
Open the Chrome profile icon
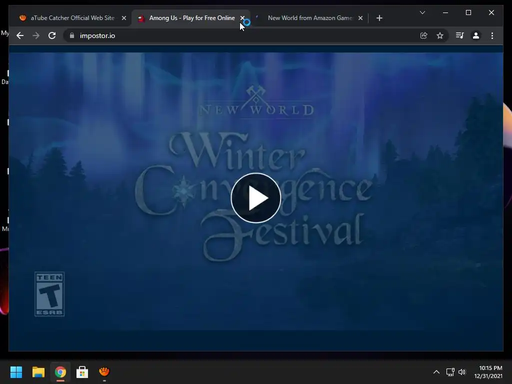click(476, 35)
